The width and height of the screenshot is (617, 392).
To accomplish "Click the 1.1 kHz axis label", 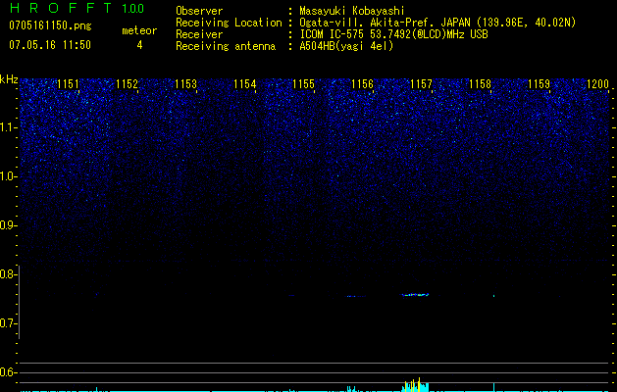I will [x=8, y=127].
